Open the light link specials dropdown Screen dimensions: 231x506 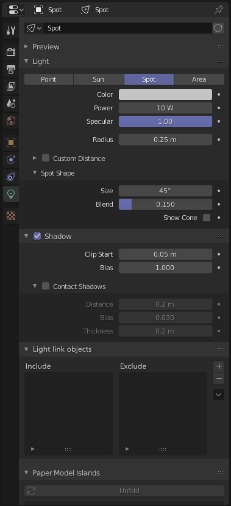219,394
